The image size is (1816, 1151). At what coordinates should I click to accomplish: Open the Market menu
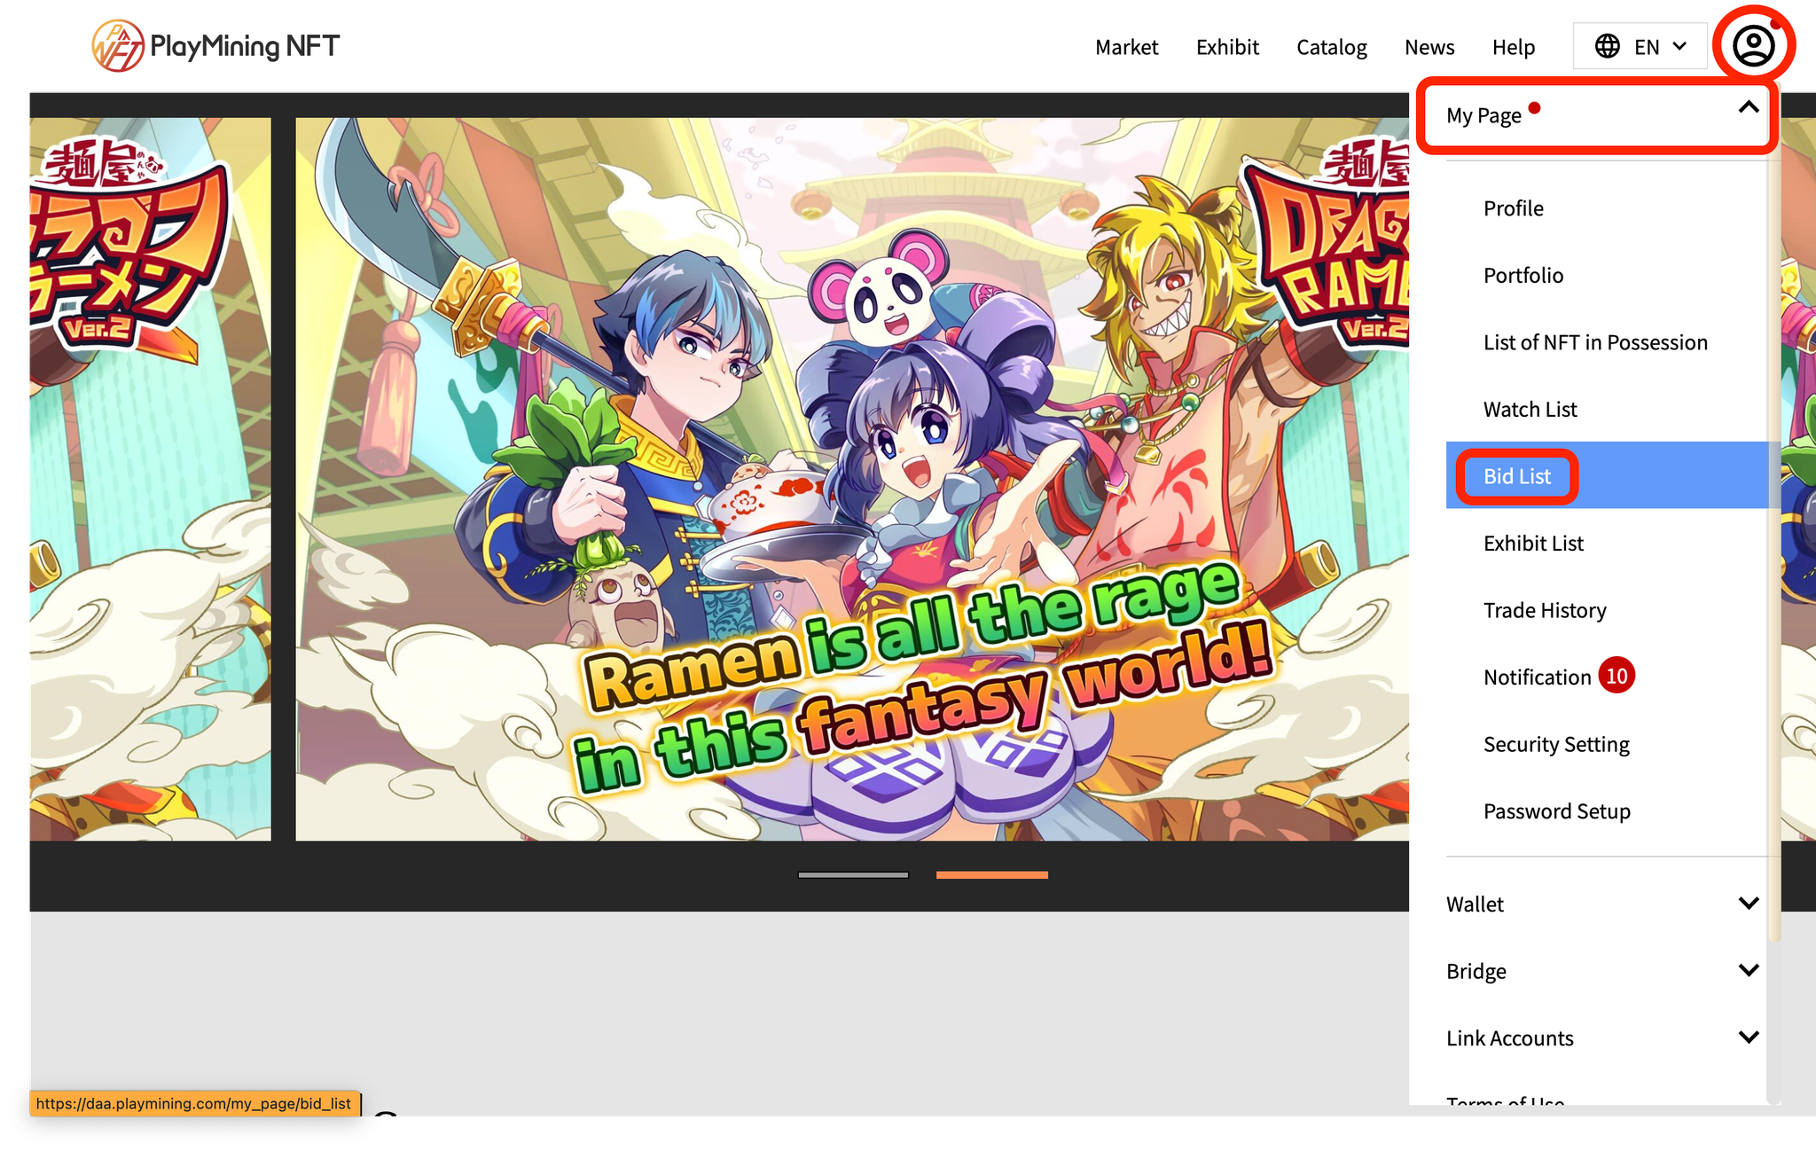tap(1126, 47)
